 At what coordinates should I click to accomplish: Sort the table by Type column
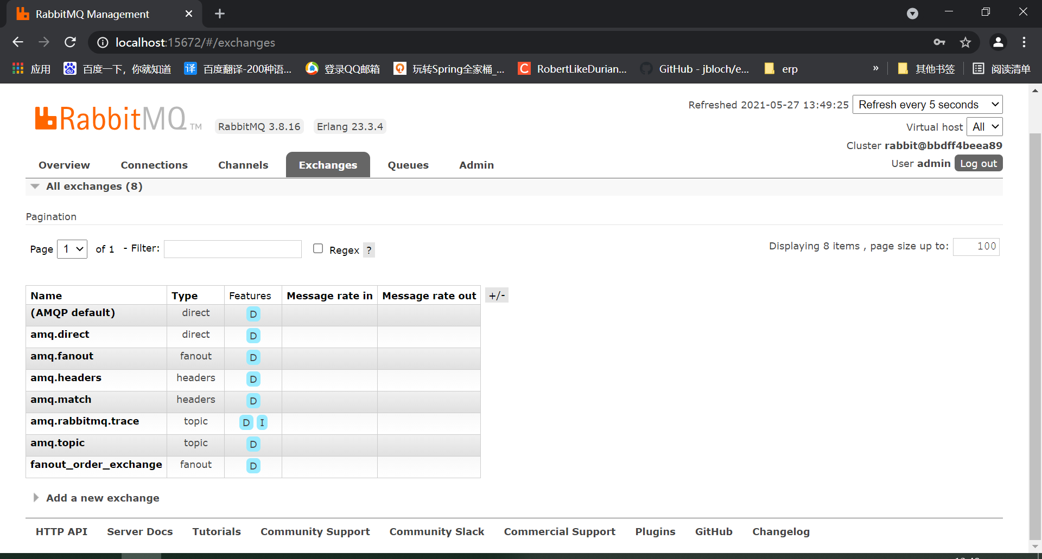(x=185, y=295)
